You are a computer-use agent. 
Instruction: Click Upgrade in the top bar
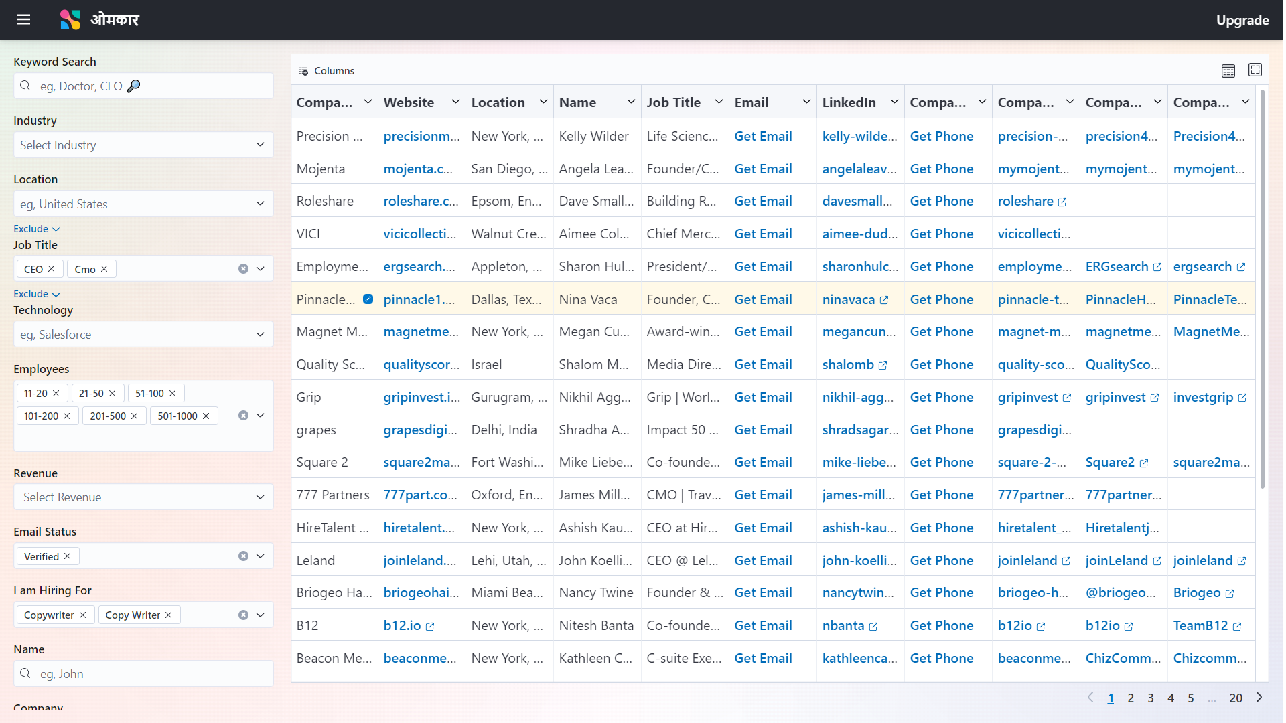1242,20
